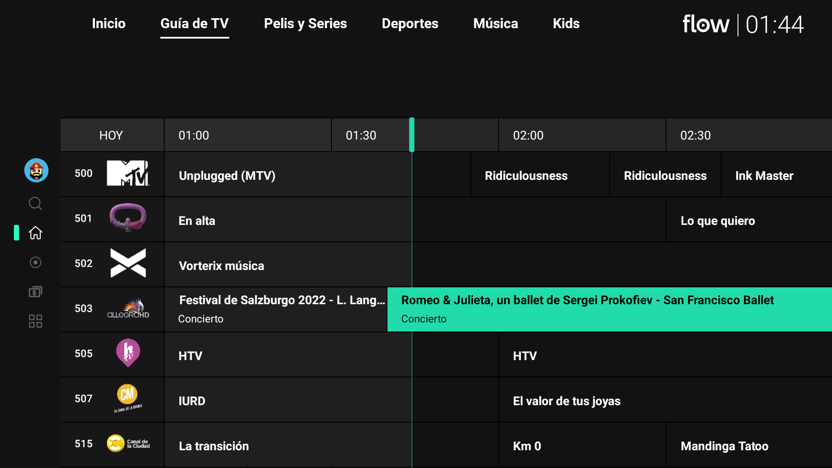This screenshot has height=468, width=832.
Task: Click the current time marker on timeline
Action: click(x=412, y=135)
